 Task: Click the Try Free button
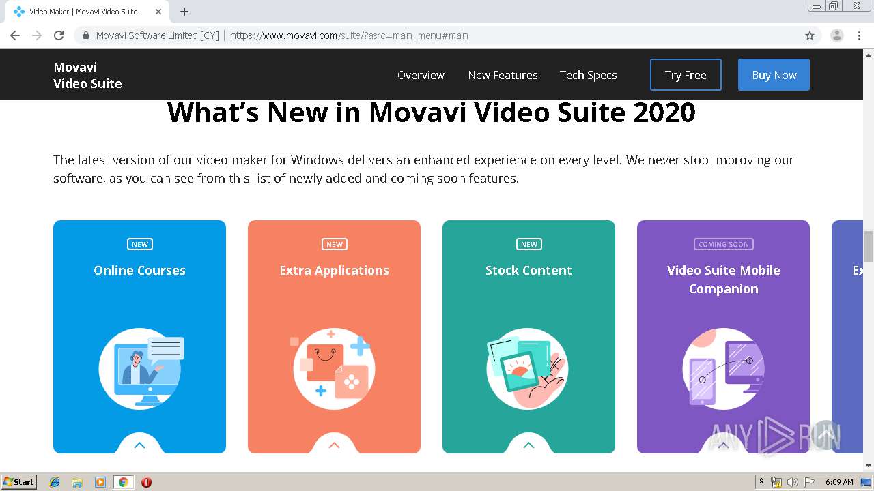[686, 75]
